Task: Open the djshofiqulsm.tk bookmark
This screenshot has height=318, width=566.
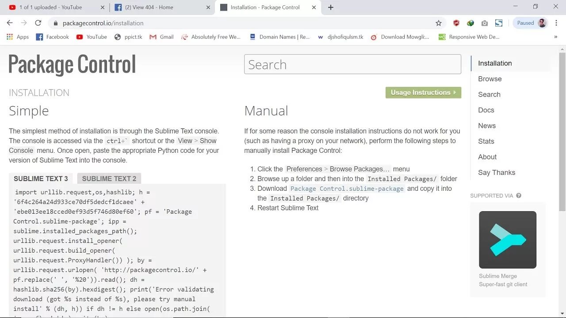Action: click(340, 37)
